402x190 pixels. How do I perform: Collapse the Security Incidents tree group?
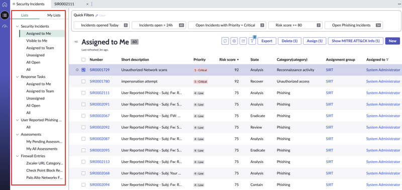[x=18, y=26]
